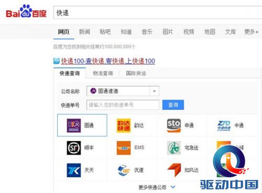This screenshot has height=193, width=262.
Task: Select the 网页 tab
Action: tap(63, 32)
